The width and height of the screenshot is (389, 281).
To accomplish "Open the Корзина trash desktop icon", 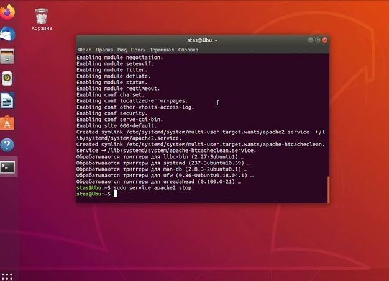I will click(42, 19).
